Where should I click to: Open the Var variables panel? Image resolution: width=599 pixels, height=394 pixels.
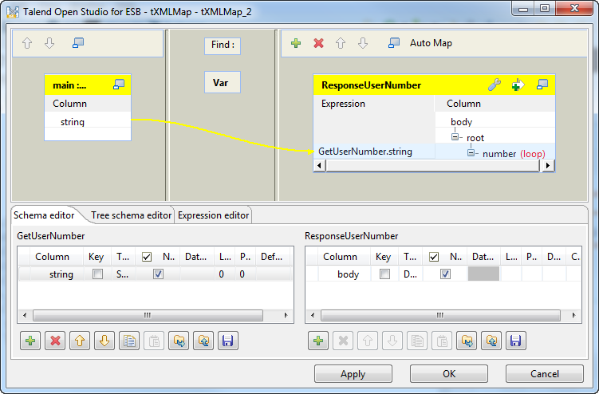pos(223,82)
